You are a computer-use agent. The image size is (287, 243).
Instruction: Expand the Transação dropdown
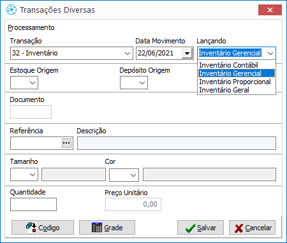point(128,53)
